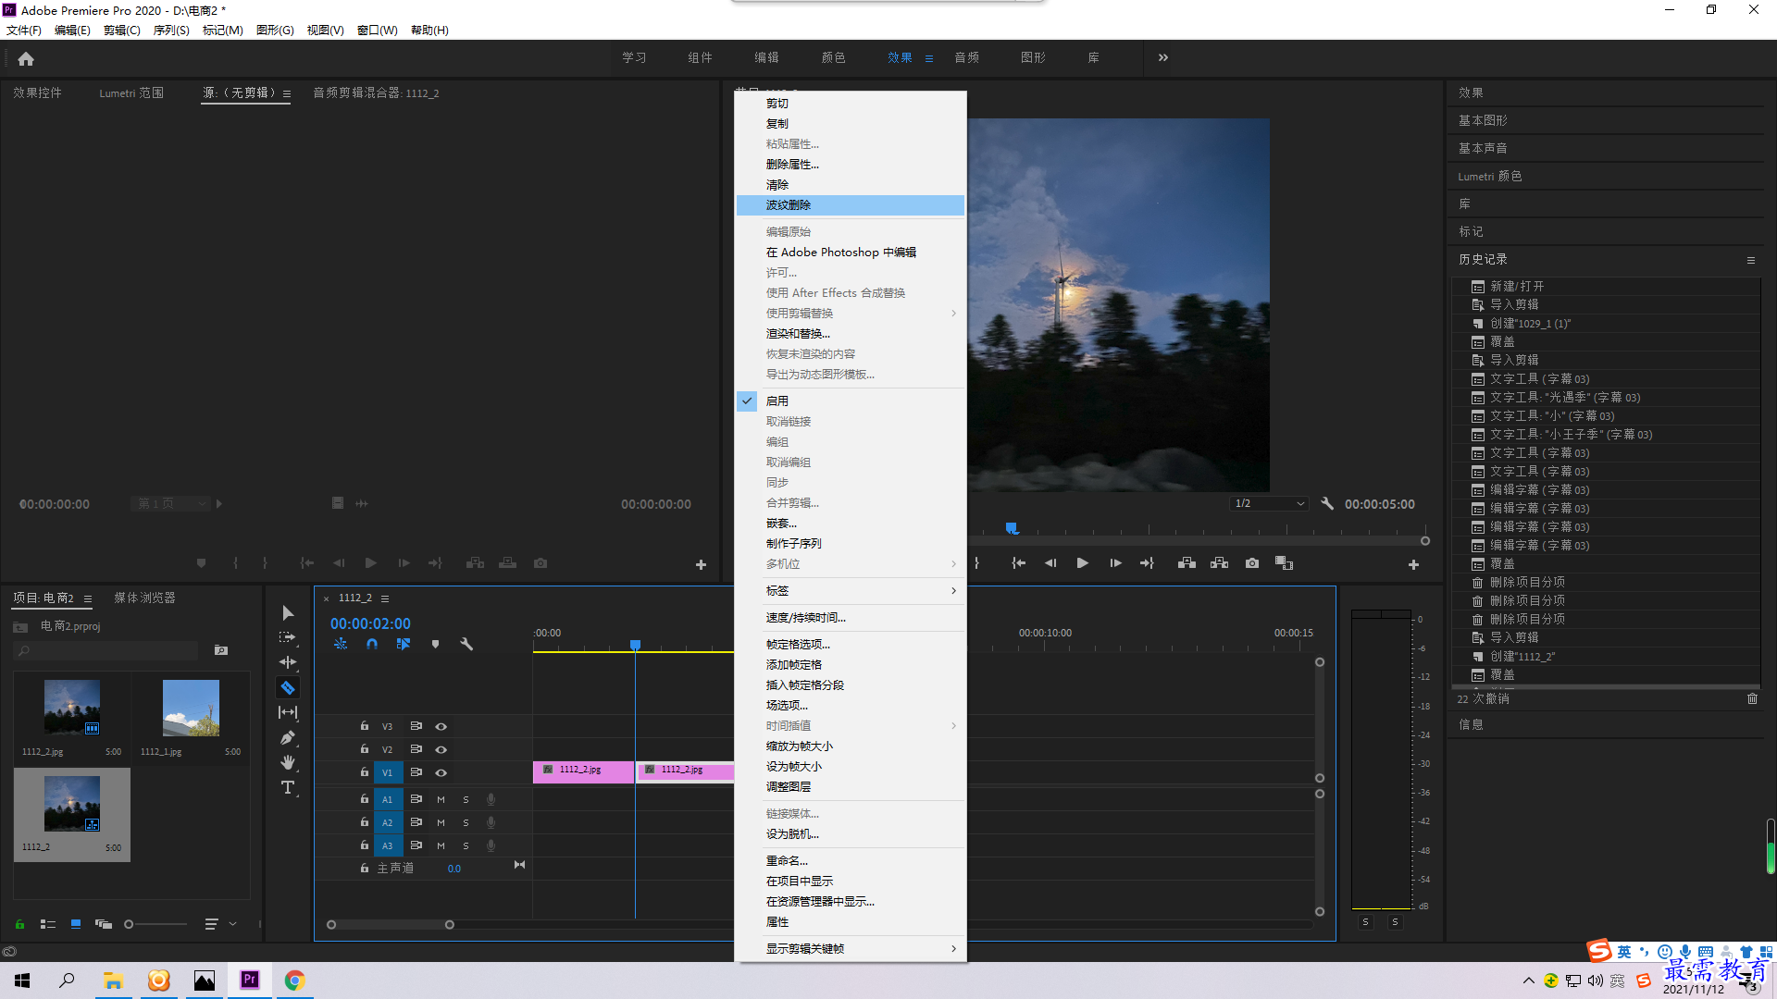
Task: Choose 重命名 in context menu
Action: point(850,860)
